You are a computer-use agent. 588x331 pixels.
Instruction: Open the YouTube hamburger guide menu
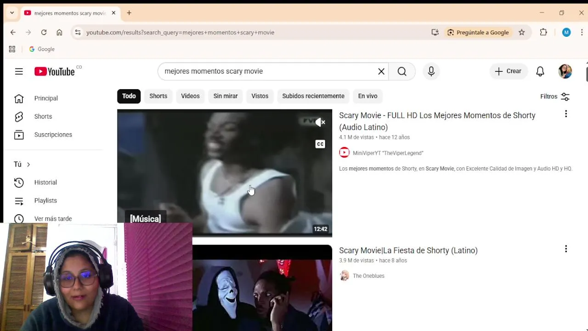(x=19, y=71)
